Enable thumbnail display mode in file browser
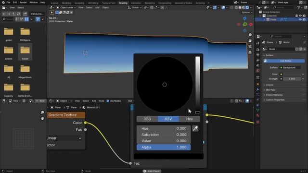 coord(26,19)
